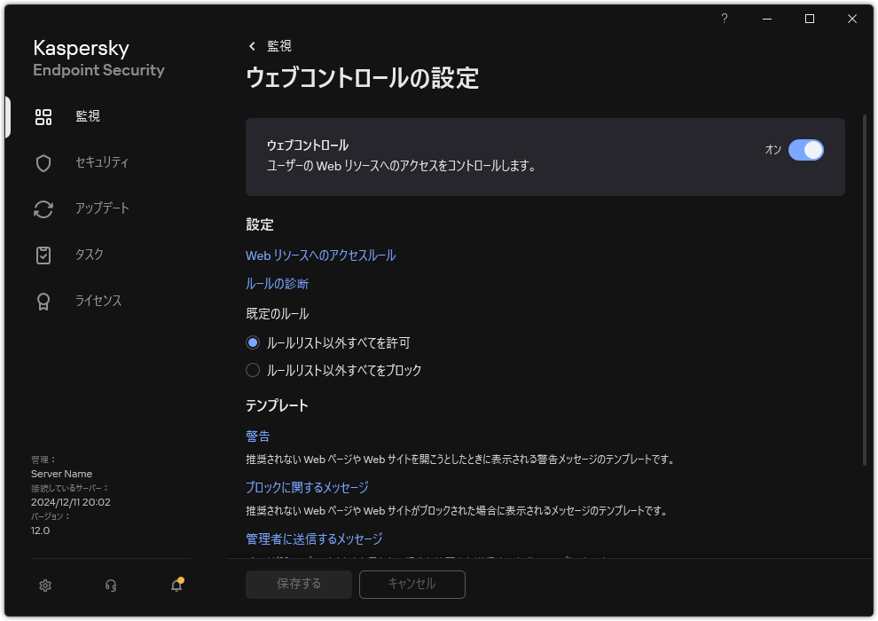The image size is (878, 621).
Task: Click the テンプレート section heading
Action: [277, 405]
